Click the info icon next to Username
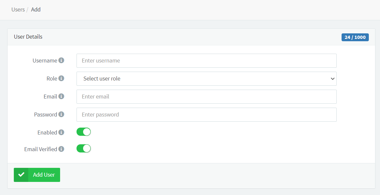380x195 pixels. (x=61, y=61)
